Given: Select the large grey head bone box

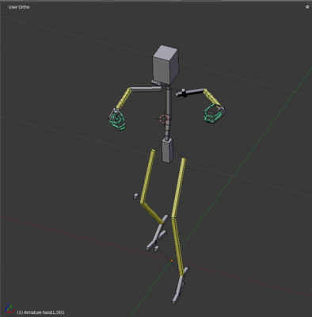Looking at the screenshot, I should [166, 64].
